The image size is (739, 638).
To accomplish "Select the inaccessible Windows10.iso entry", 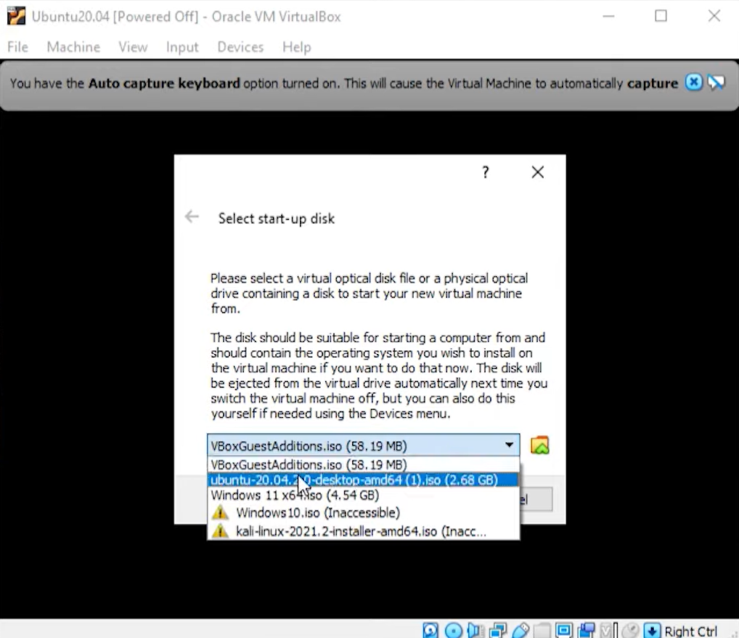I will [317, 512].
